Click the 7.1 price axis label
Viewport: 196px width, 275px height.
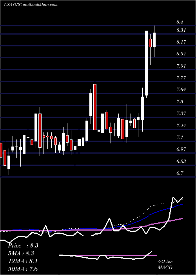tap(180, 137)
